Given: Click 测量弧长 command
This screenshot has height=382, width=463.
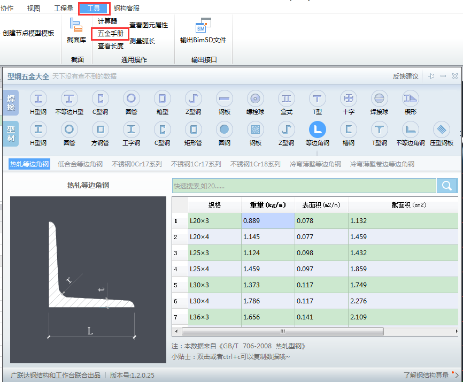Looking at the screenshot, I should [142, 41].
